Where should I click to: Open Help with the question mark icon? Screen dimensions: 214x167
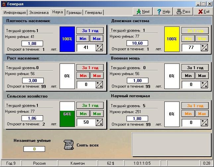tap(163, 12)
